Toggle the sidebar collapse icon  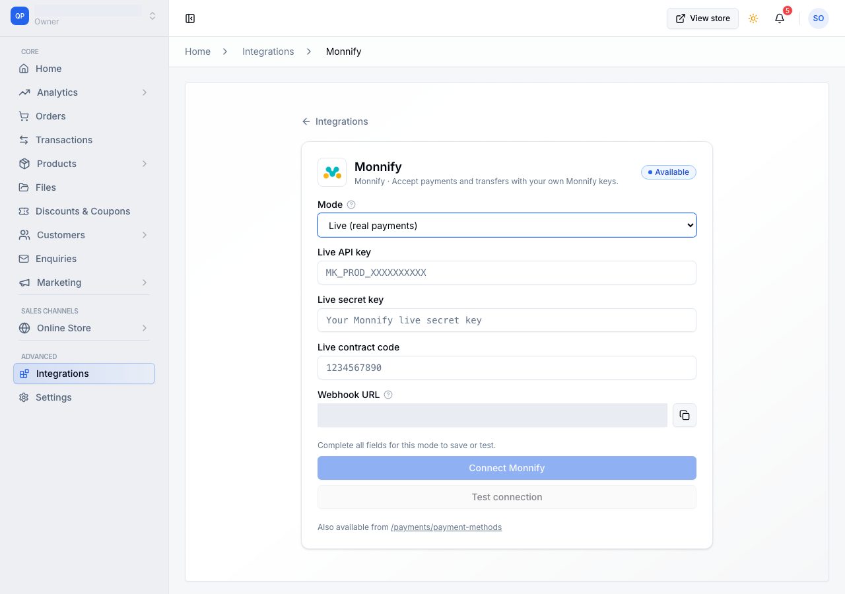(x=190, y=18)
